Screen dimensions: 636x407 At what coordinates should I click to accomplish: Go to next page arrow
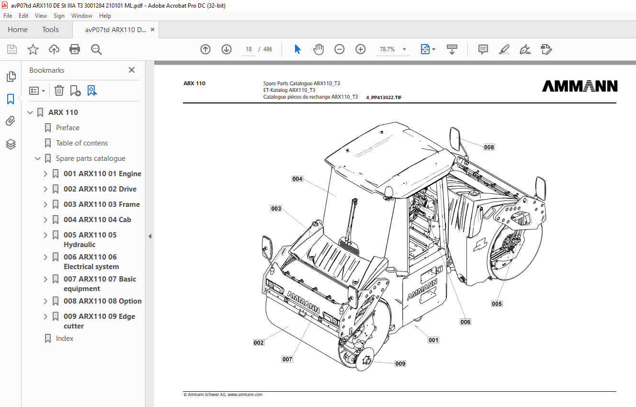(227, 49)
